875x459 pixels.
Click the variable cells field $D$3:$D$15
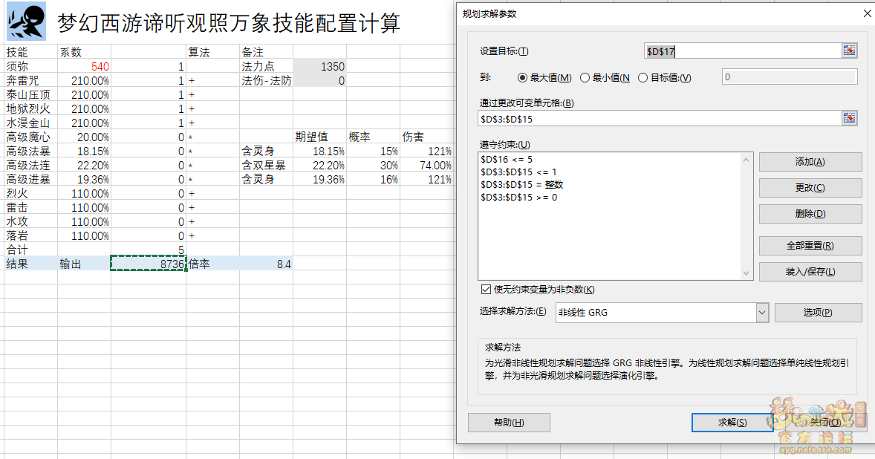click(660, 119)
